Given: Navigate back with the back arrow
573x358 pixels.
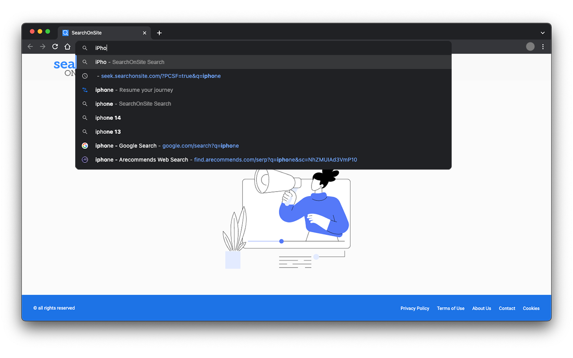Looking at the screenshot, I should tap(30, 47).
